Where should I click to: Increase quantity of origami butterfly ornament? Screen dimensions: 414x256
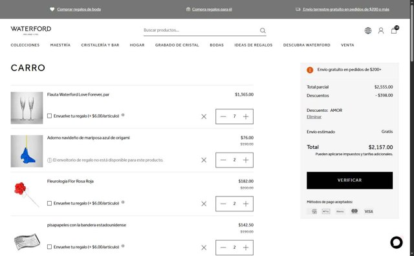246,160
